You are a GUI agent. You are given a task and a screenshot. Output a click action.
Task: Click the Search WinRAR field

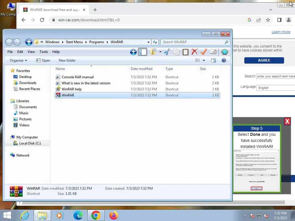[195, 42]
